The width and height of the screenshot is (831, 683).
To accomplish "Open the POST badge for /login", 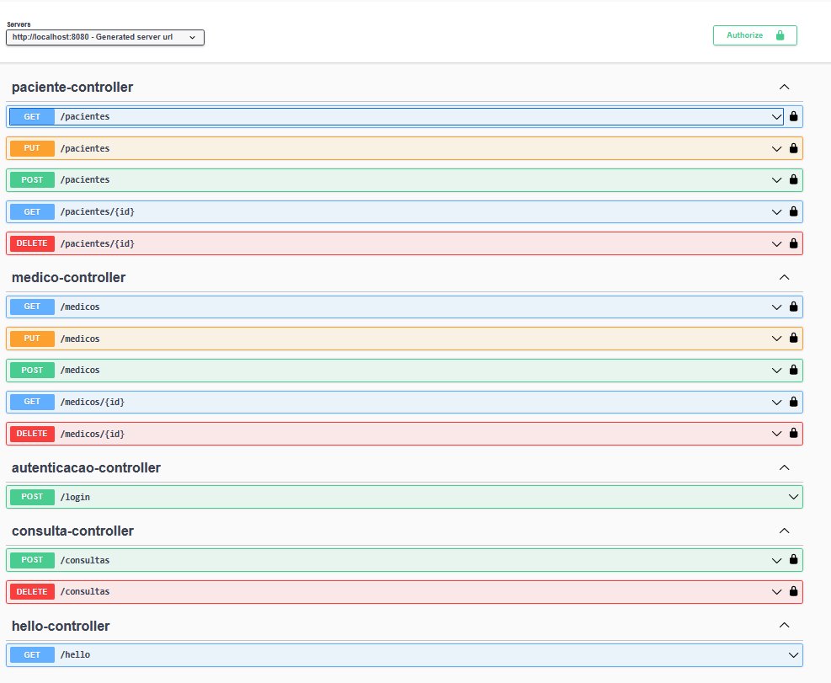I will 32,497.
